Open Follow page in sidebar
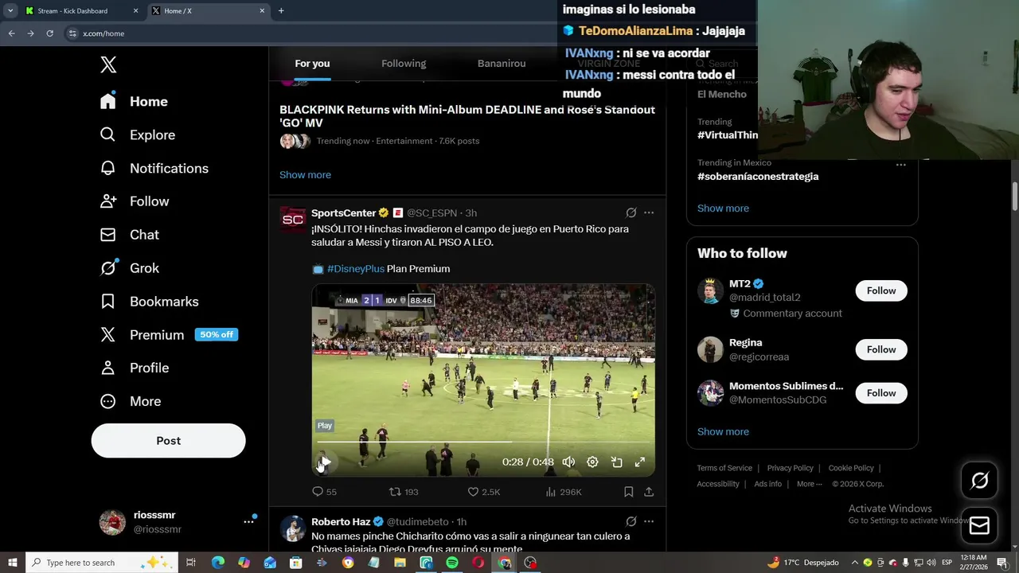This screenshot has width=1019, height=573. click(x=135, y=201)
